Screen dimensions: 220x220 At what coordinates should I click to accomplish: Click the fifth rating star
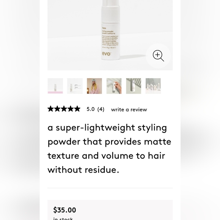(77, 109)
